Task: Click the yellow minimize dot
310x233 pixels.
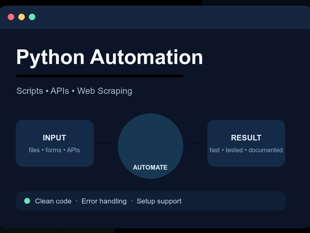Action: 22,17
